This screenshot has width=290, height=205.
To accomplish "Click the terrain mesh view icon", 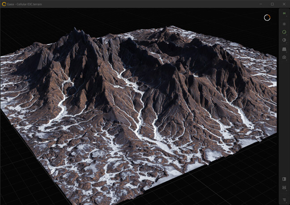I will (x=284, y=49).
